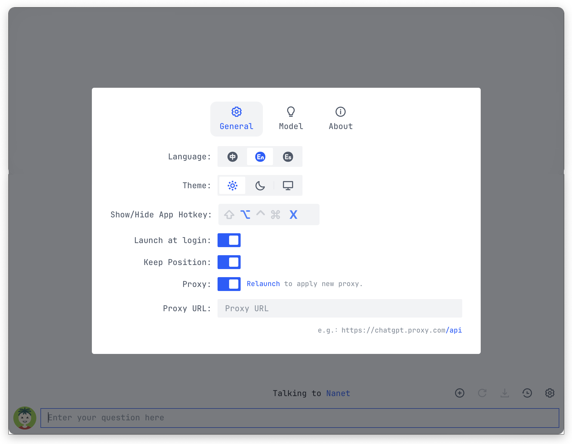Open conversation history clock icon
This screenshot has height=444, width=572.
point(527,393)
